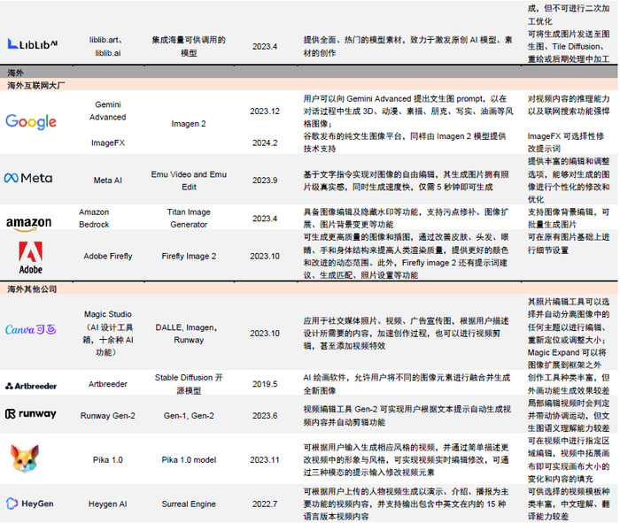Click the Pika fox logo
This screenshot has width=620, height=523.
(25, 458)
